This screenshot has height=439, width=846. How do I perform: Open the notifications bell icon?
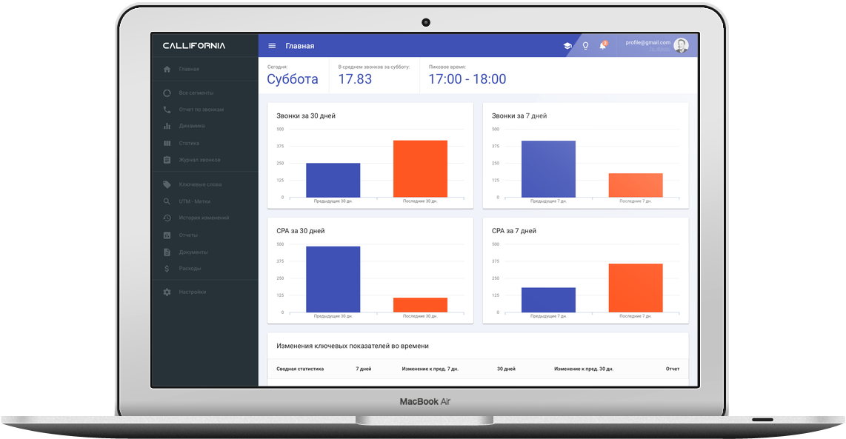603,46
